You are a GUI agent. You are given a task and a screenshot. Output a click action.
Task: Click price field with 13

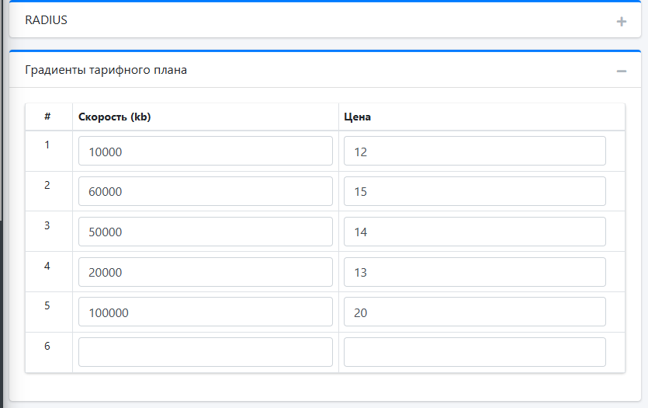point(474,272)
